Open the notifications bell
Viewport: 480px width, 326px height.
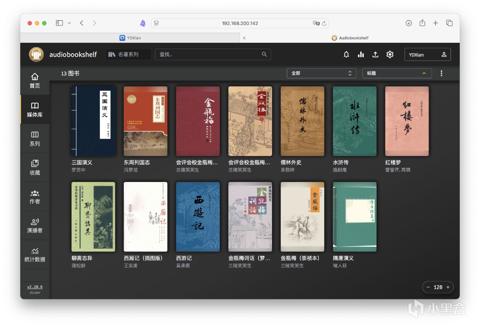point(346,55)
